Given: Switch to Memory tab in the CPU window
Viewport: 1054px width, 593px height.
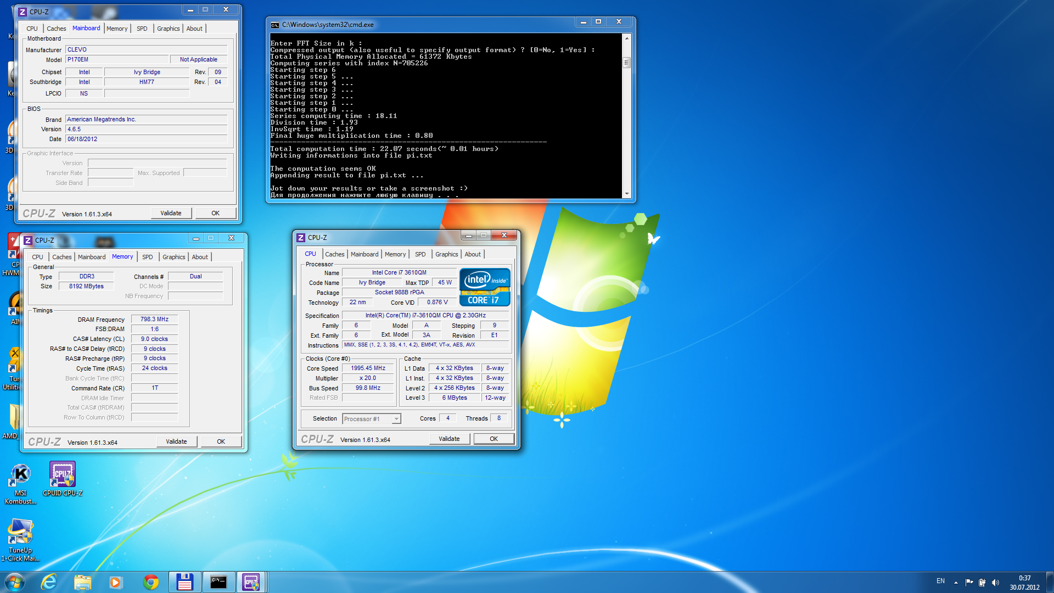Looking at the screenshot, I should (x=395, y=254).
